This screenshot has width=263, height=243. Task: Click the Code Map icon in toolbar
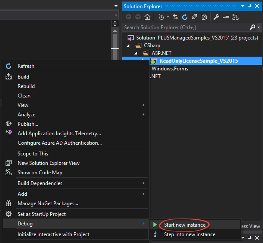235,17
